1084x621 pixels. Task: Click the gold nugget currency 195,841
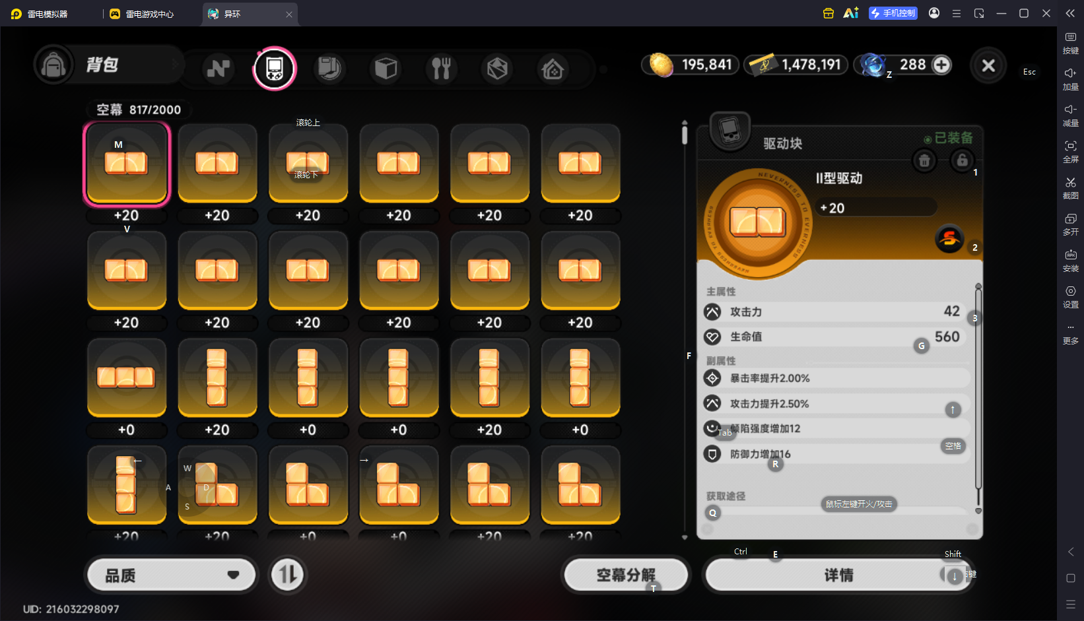point(690,65)
